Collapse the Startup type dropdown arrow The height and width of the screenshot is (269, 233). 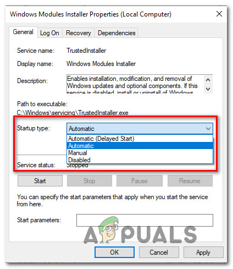pos(208,129)
